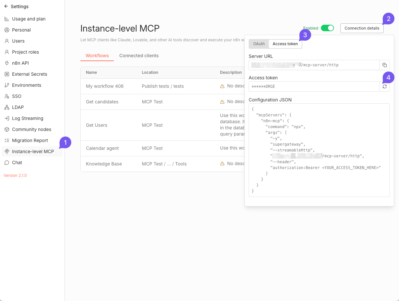Open Community nodes settings
The height and width of the screenshot is (301, 399).
(32, 129)
